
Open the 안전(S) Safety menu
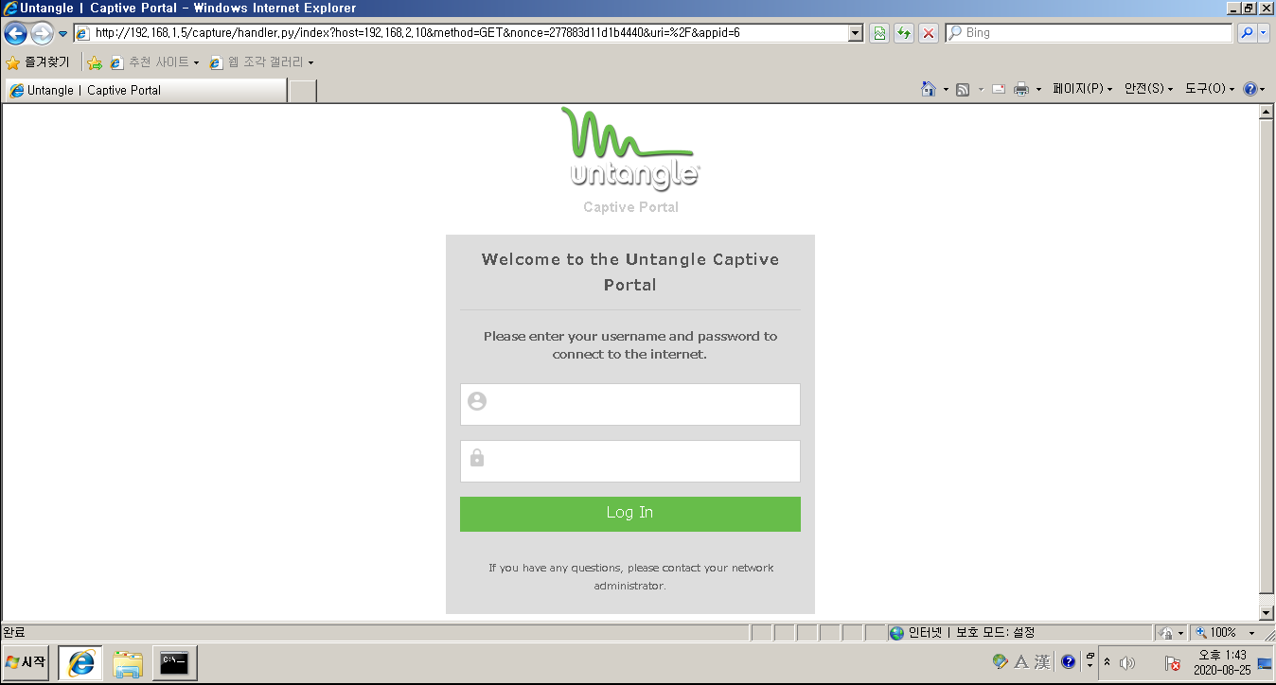coord(1149,89)
